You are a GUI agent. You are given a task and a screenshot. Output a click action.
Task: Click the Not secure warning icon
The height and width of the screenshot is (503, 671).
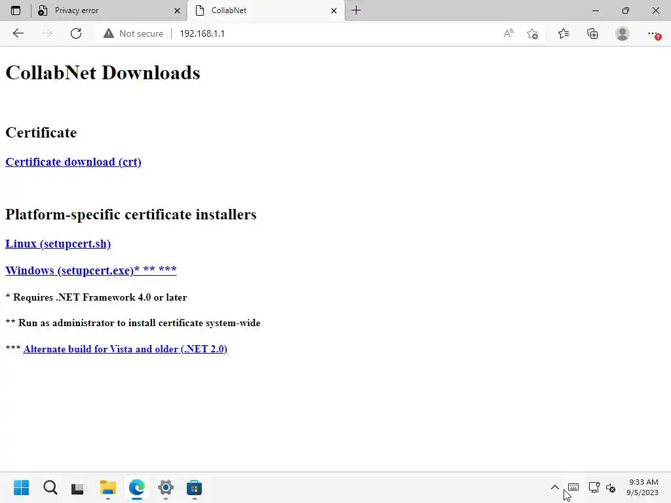coord(109,33)
